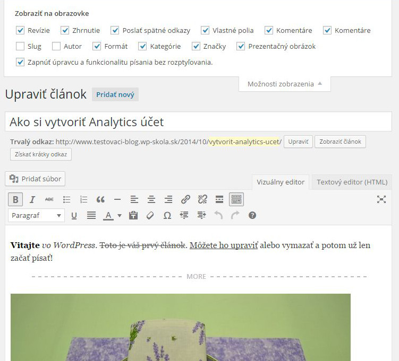Screen dimensions: 399x361
Task: Clear formatting with the eraser icon
Action: [x=150, y=216]
